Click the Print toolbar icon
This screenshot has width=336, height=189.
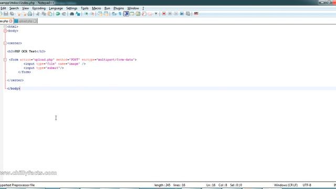pos(30,14)
